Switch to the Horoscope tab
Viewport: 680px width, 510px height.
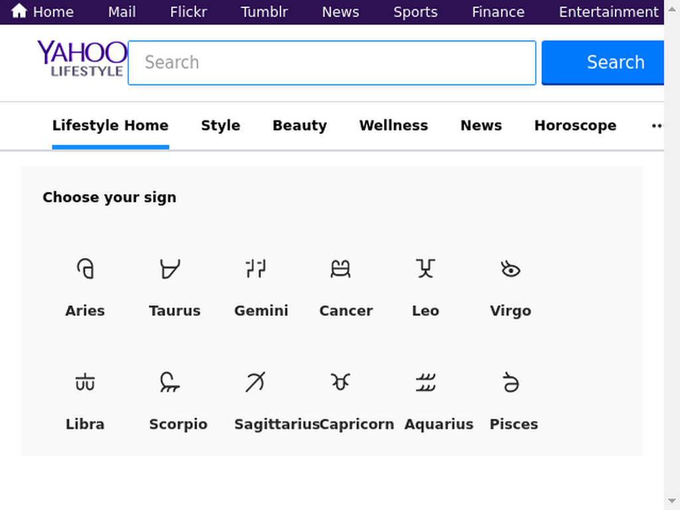click(x=575, y=126)
